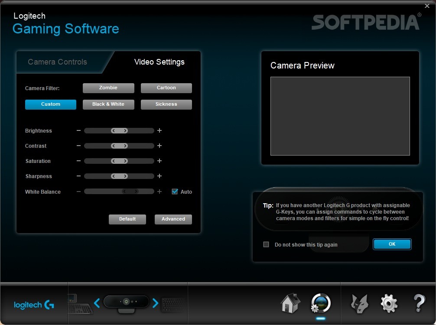This screenshot has width=436, height=325.
Task: Uncheck the Auto white balance checkbox
Action: click(x=175, y=192)
